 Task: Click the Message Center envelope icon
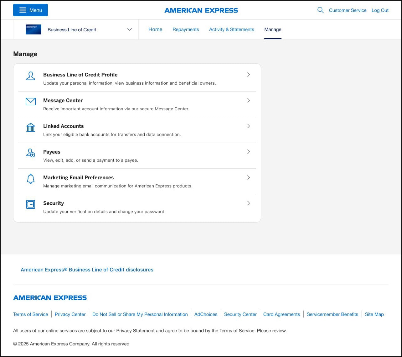(x=30, y=102)
